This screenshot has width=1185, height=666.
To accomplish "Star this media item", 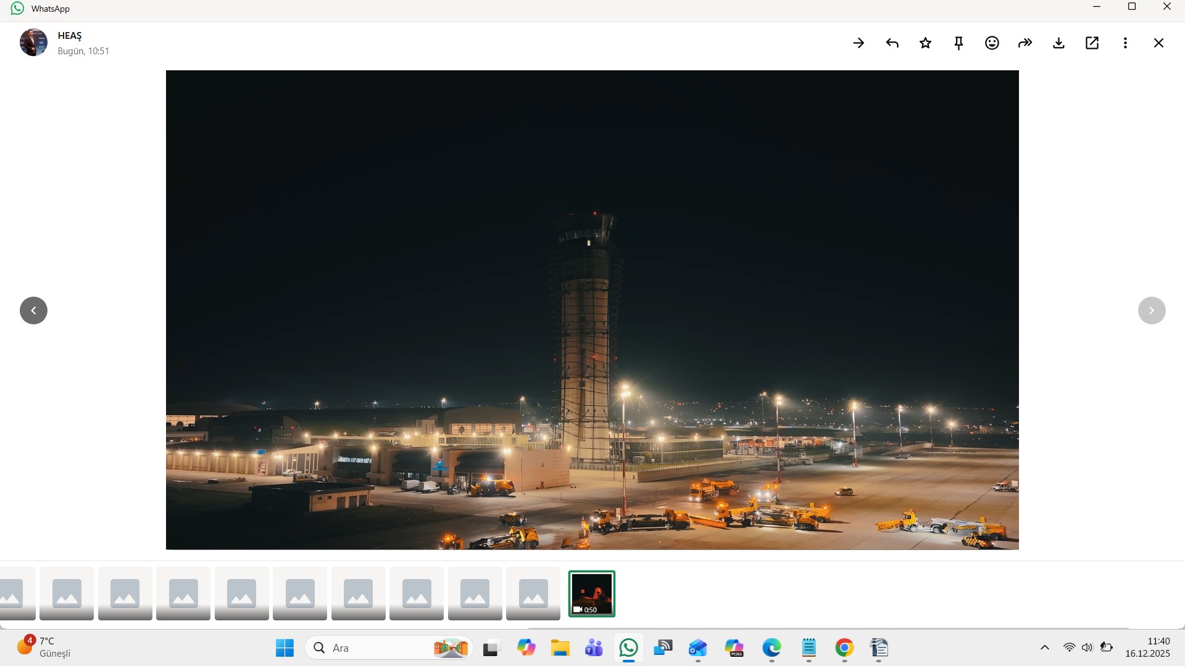I will point(925,43).
